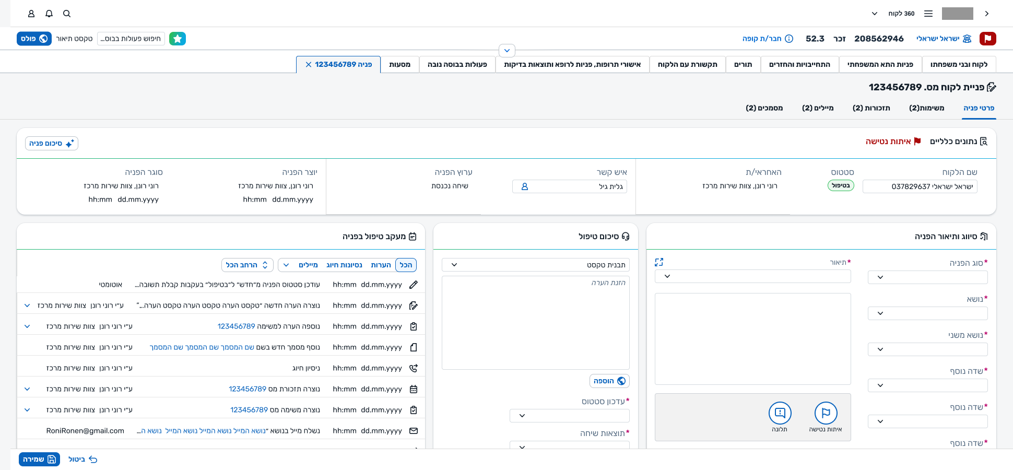1013x470 pixels.
Task: Open the סוג הפניה dropdown
Action: [x=927, y=277]
